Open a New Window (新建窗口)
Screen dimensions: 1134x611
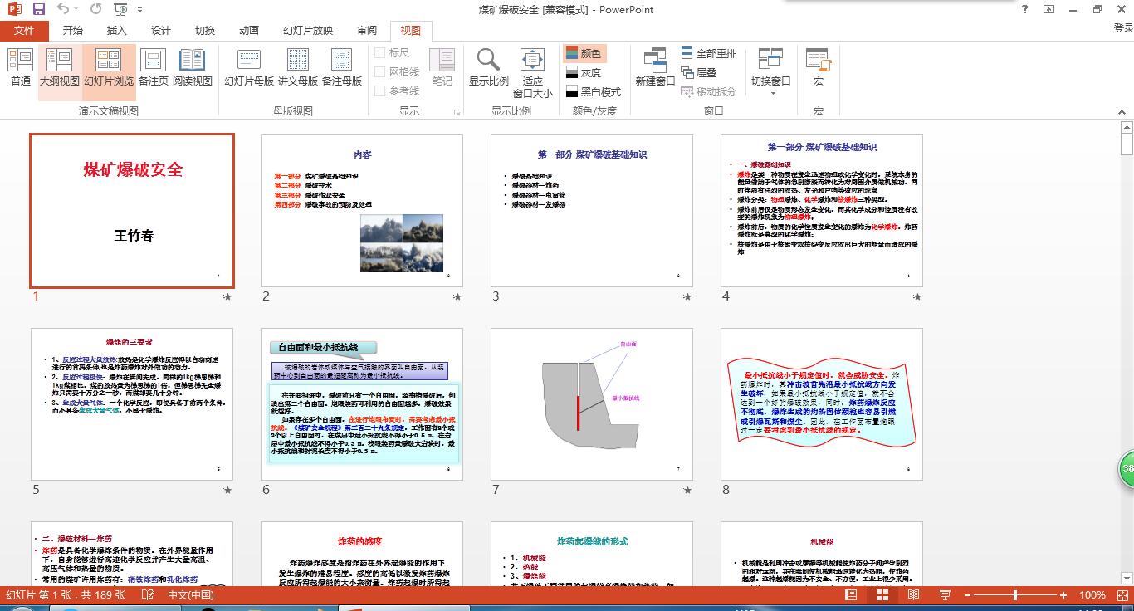[655, 67]
